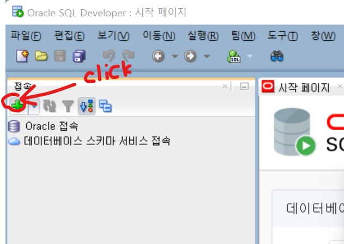The width and height of the screenshot is (344, 244).
Task: Go forward with the right arrow button
Action: (x=190, y=56)
